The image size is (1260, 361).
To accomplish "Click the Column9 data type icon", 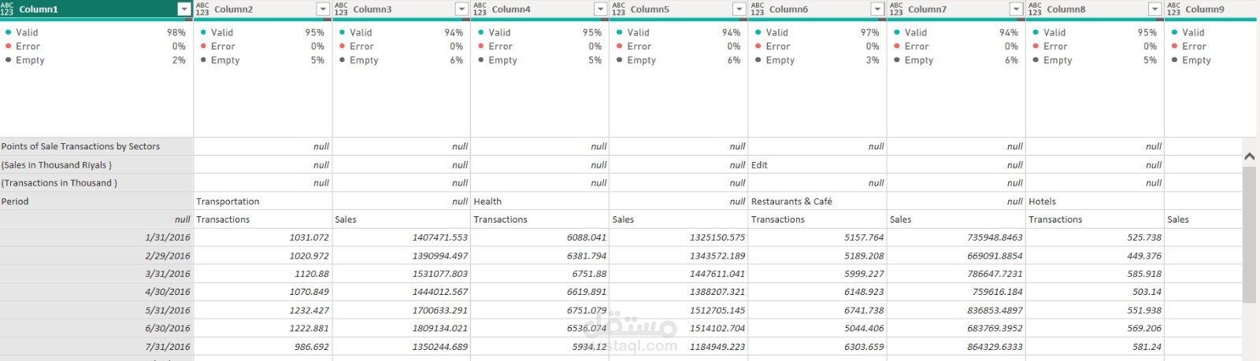I will point(1173,9).
